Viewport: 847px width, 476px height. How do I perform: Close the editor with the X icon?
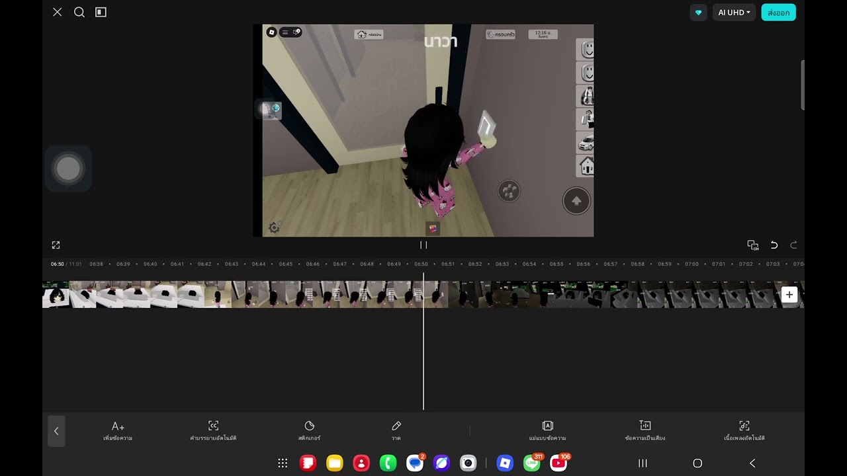click(x=58, y=12)
